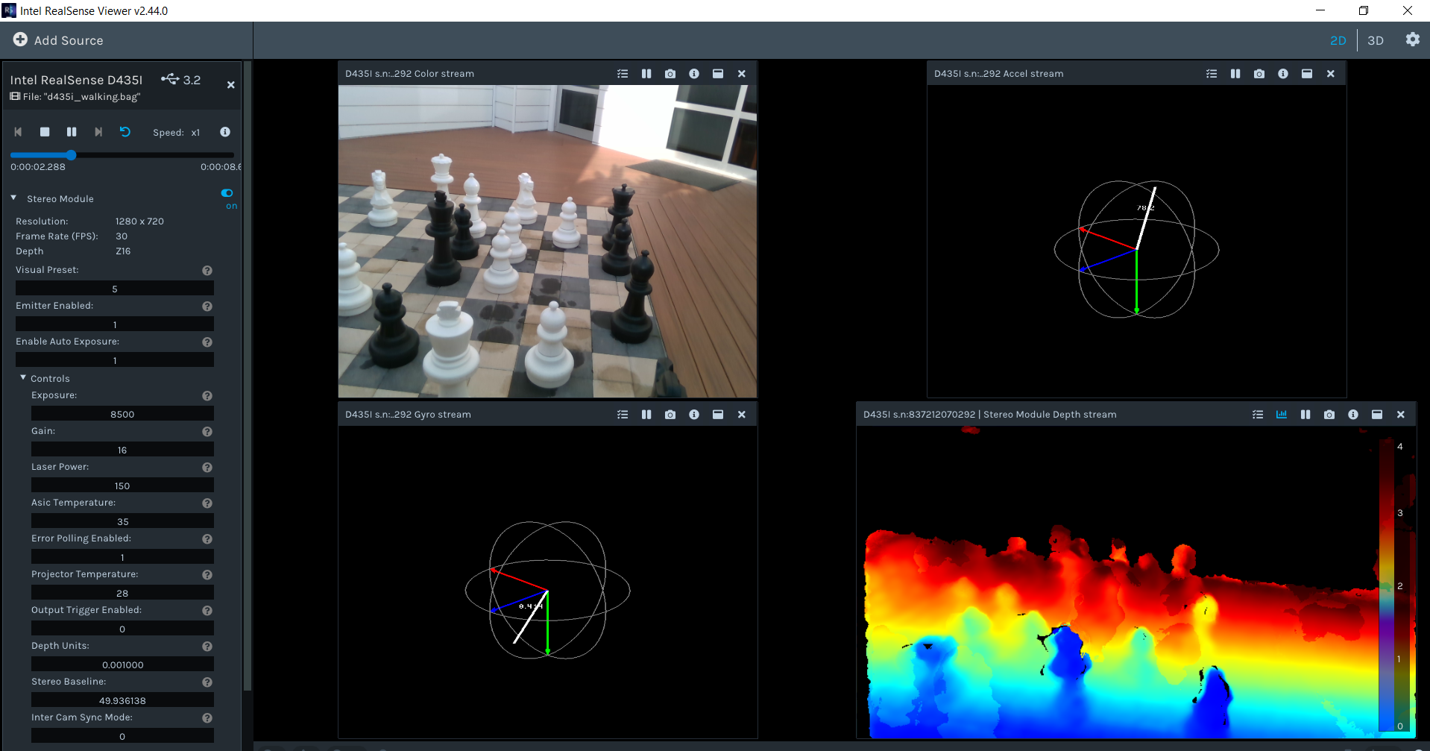Turn off the Stereo Module toggle
This screenshot has width=1430, height=751.
click(x=227, y=192)
